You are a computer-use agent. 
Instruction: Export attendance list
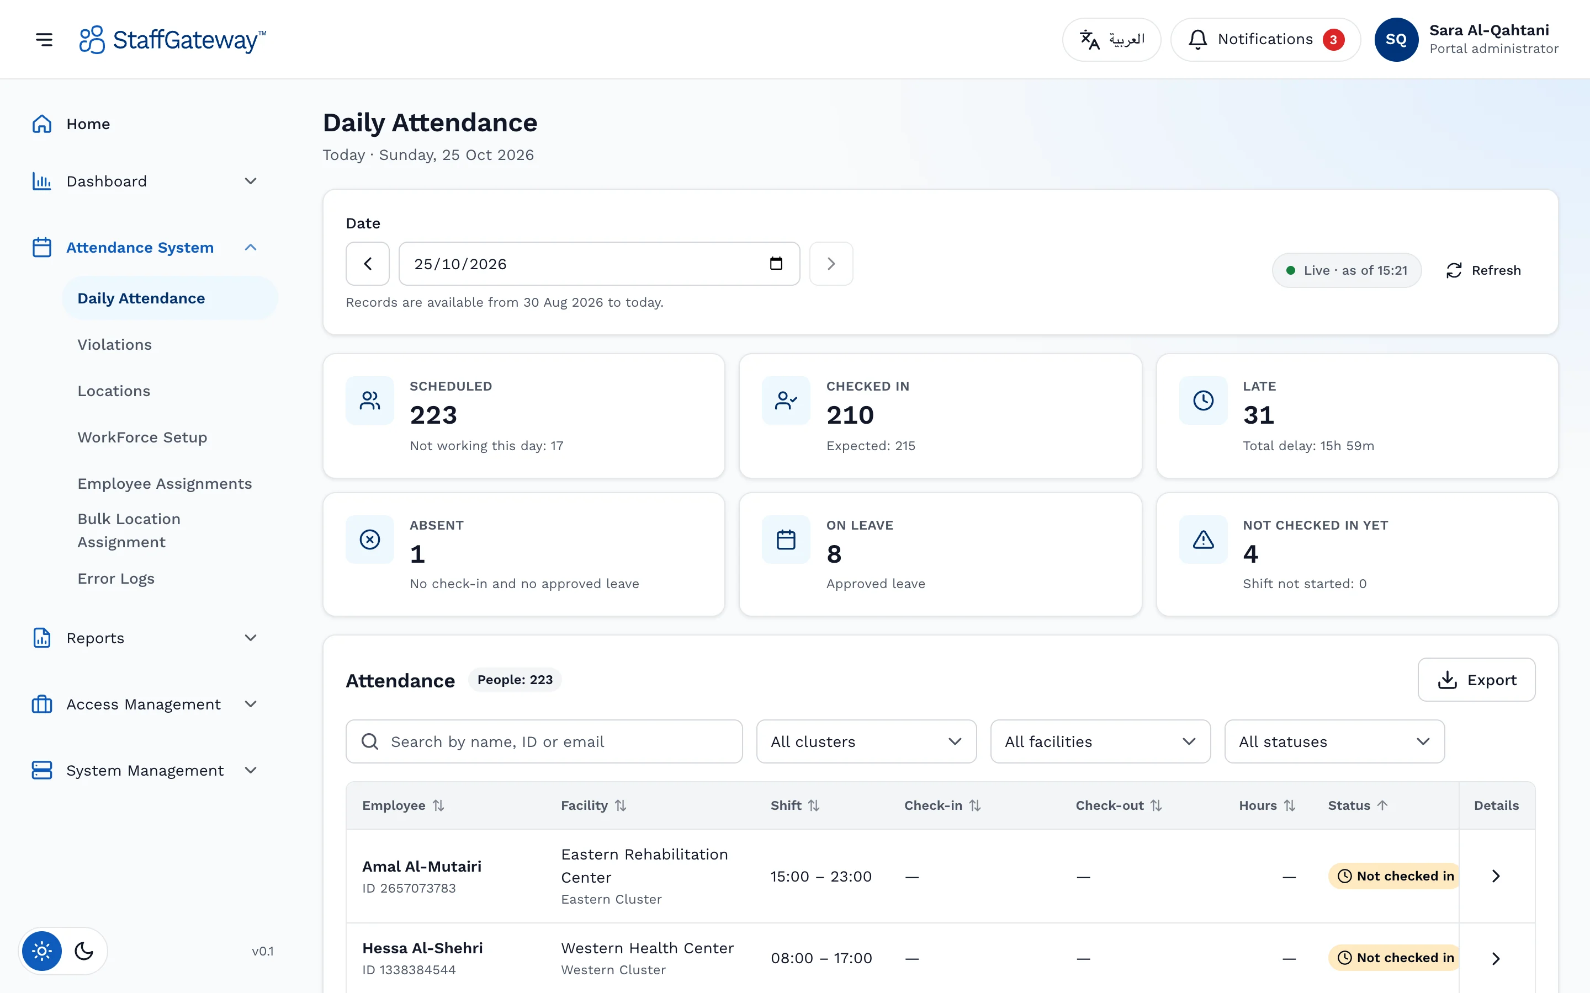[1476, 680]
